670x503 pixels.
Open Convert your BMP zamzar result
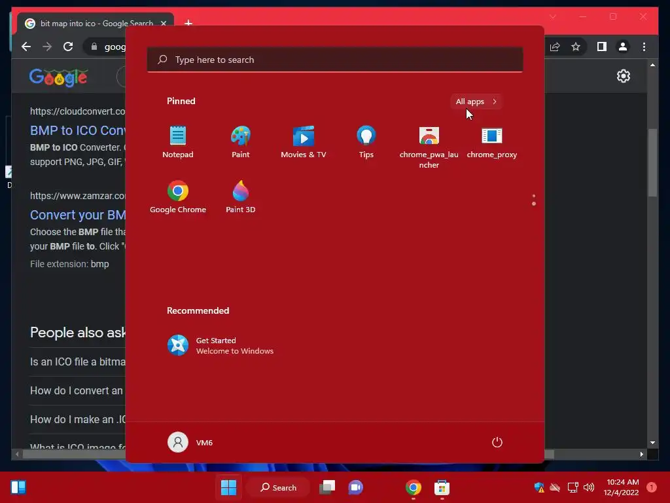77,215
